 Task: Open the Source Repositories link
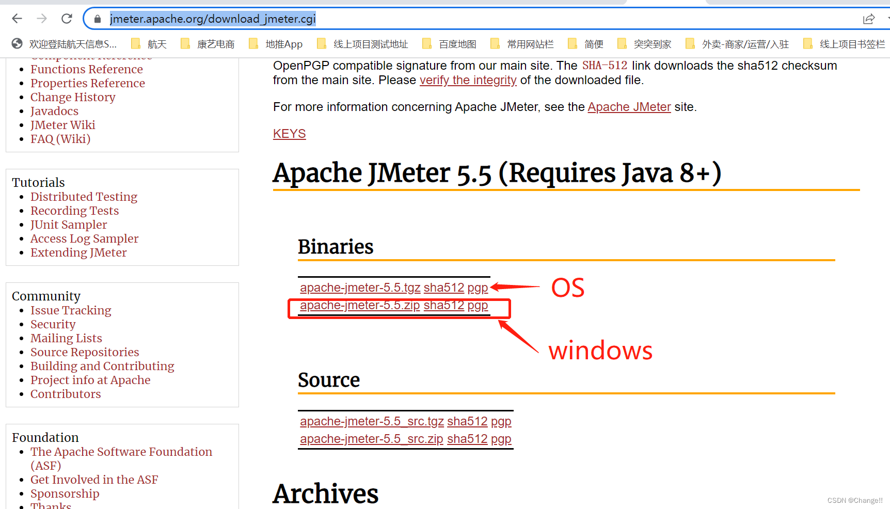(x=85, y=352)
